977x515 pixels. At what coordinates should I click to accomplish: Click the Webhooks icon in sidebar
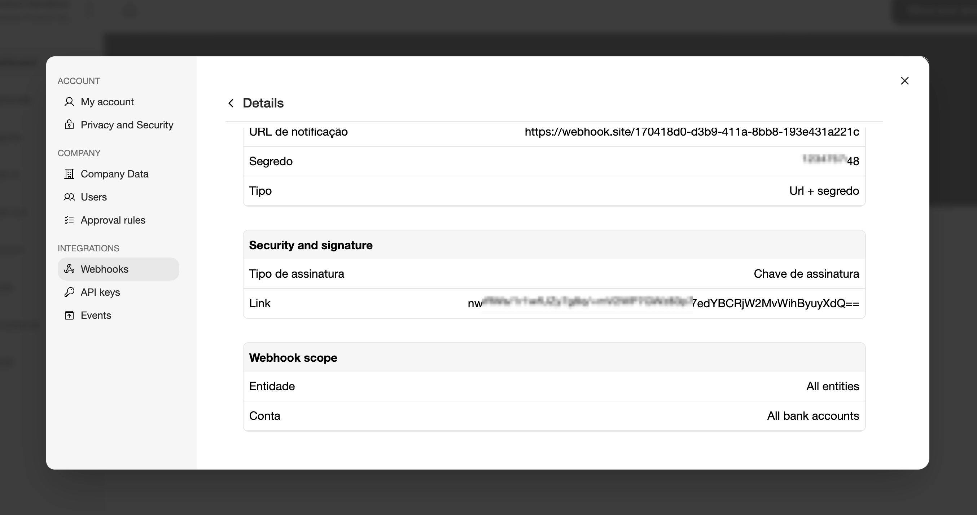[69, 269]
